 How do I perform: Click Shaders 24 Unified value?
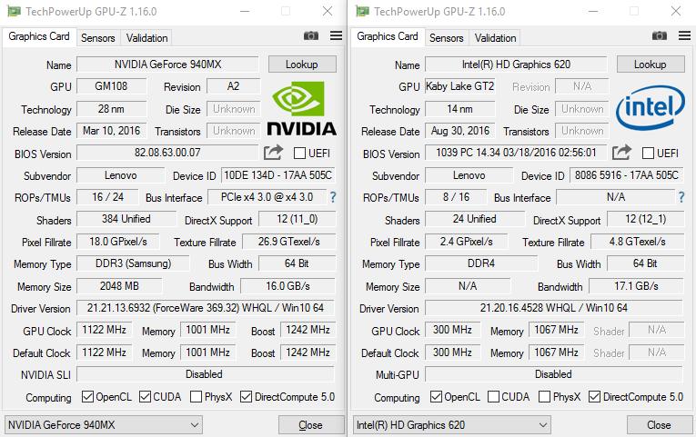[475, 219]
